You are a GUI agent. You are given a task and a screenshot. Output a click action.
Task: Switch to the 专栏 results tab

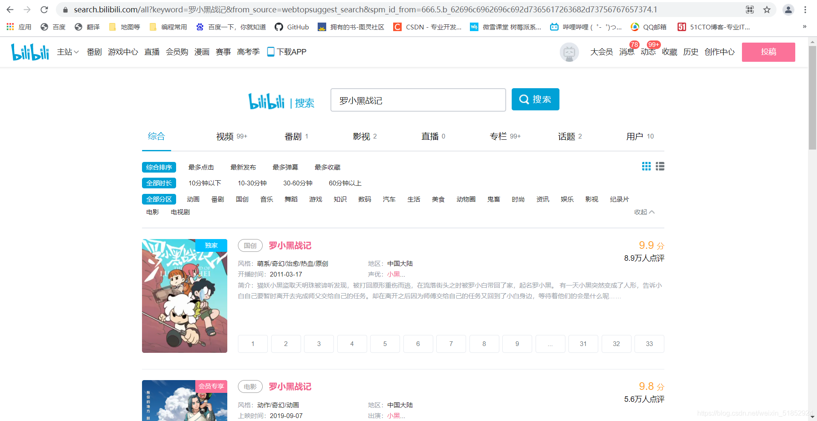pos(505,136)
